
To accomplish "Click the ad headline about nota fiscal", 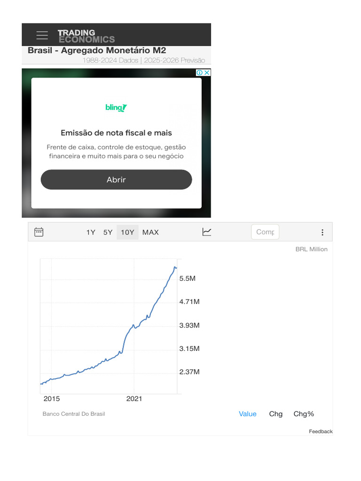I will pyautogui.click(x=116, y=133).
